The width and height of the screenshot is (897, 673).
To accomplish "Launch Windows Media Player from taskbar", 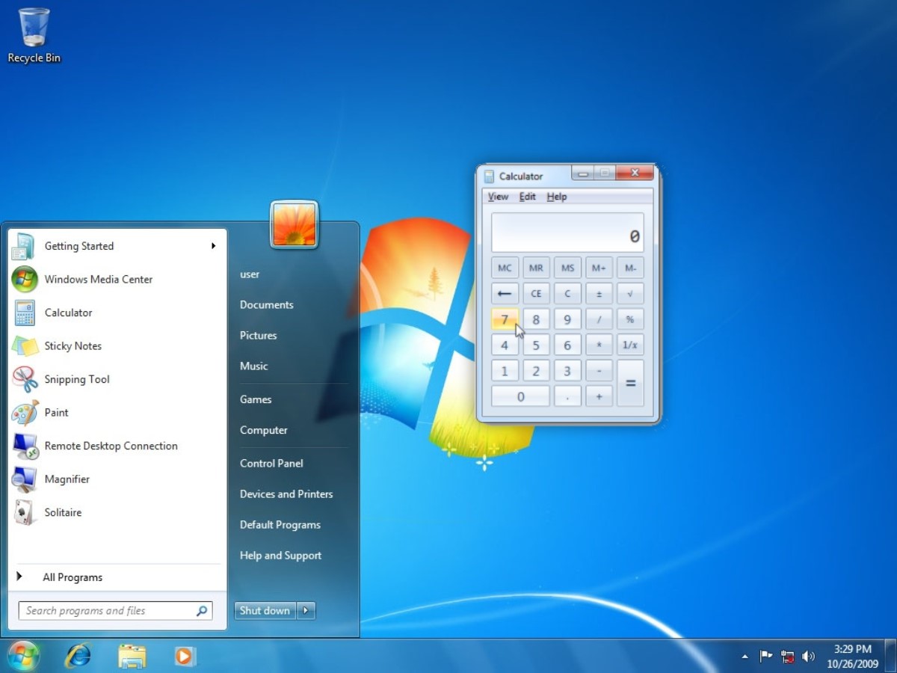I will click(184, 656).
